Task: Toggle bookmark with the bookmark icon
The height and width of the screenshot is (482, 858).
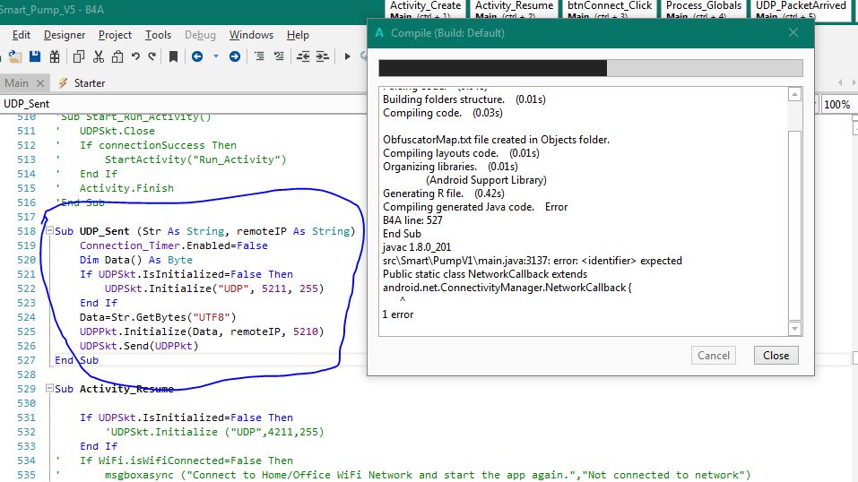Action: [x=173, y=56]
